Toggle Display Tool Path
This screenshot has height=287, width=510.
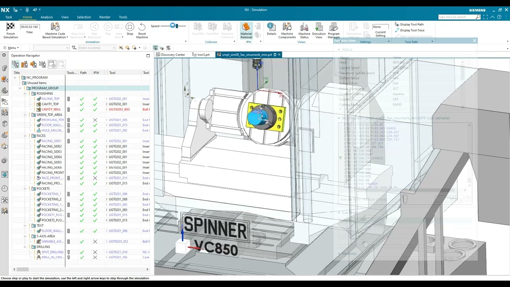point(412,24)
